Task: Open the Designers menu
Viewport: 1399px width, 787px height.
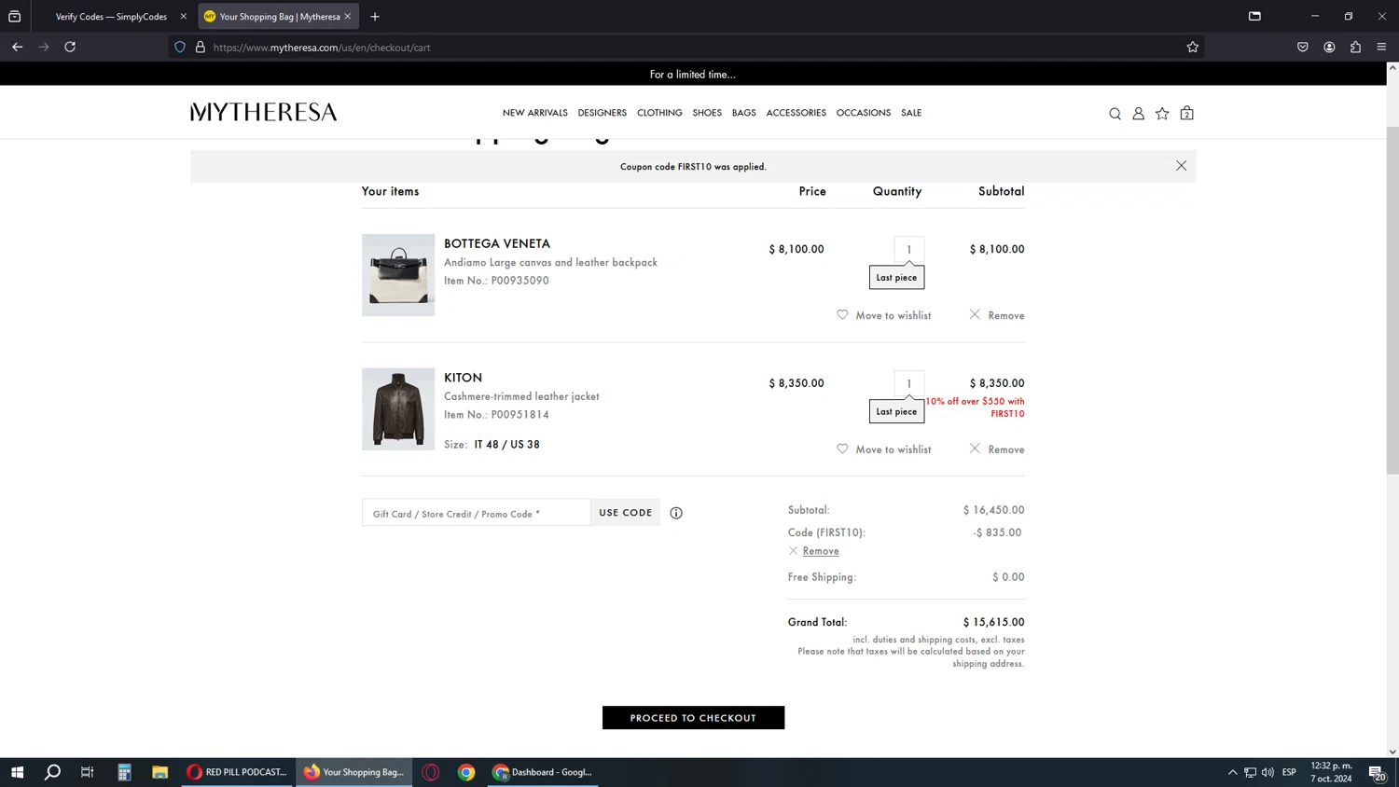Action: coord(603,113)
